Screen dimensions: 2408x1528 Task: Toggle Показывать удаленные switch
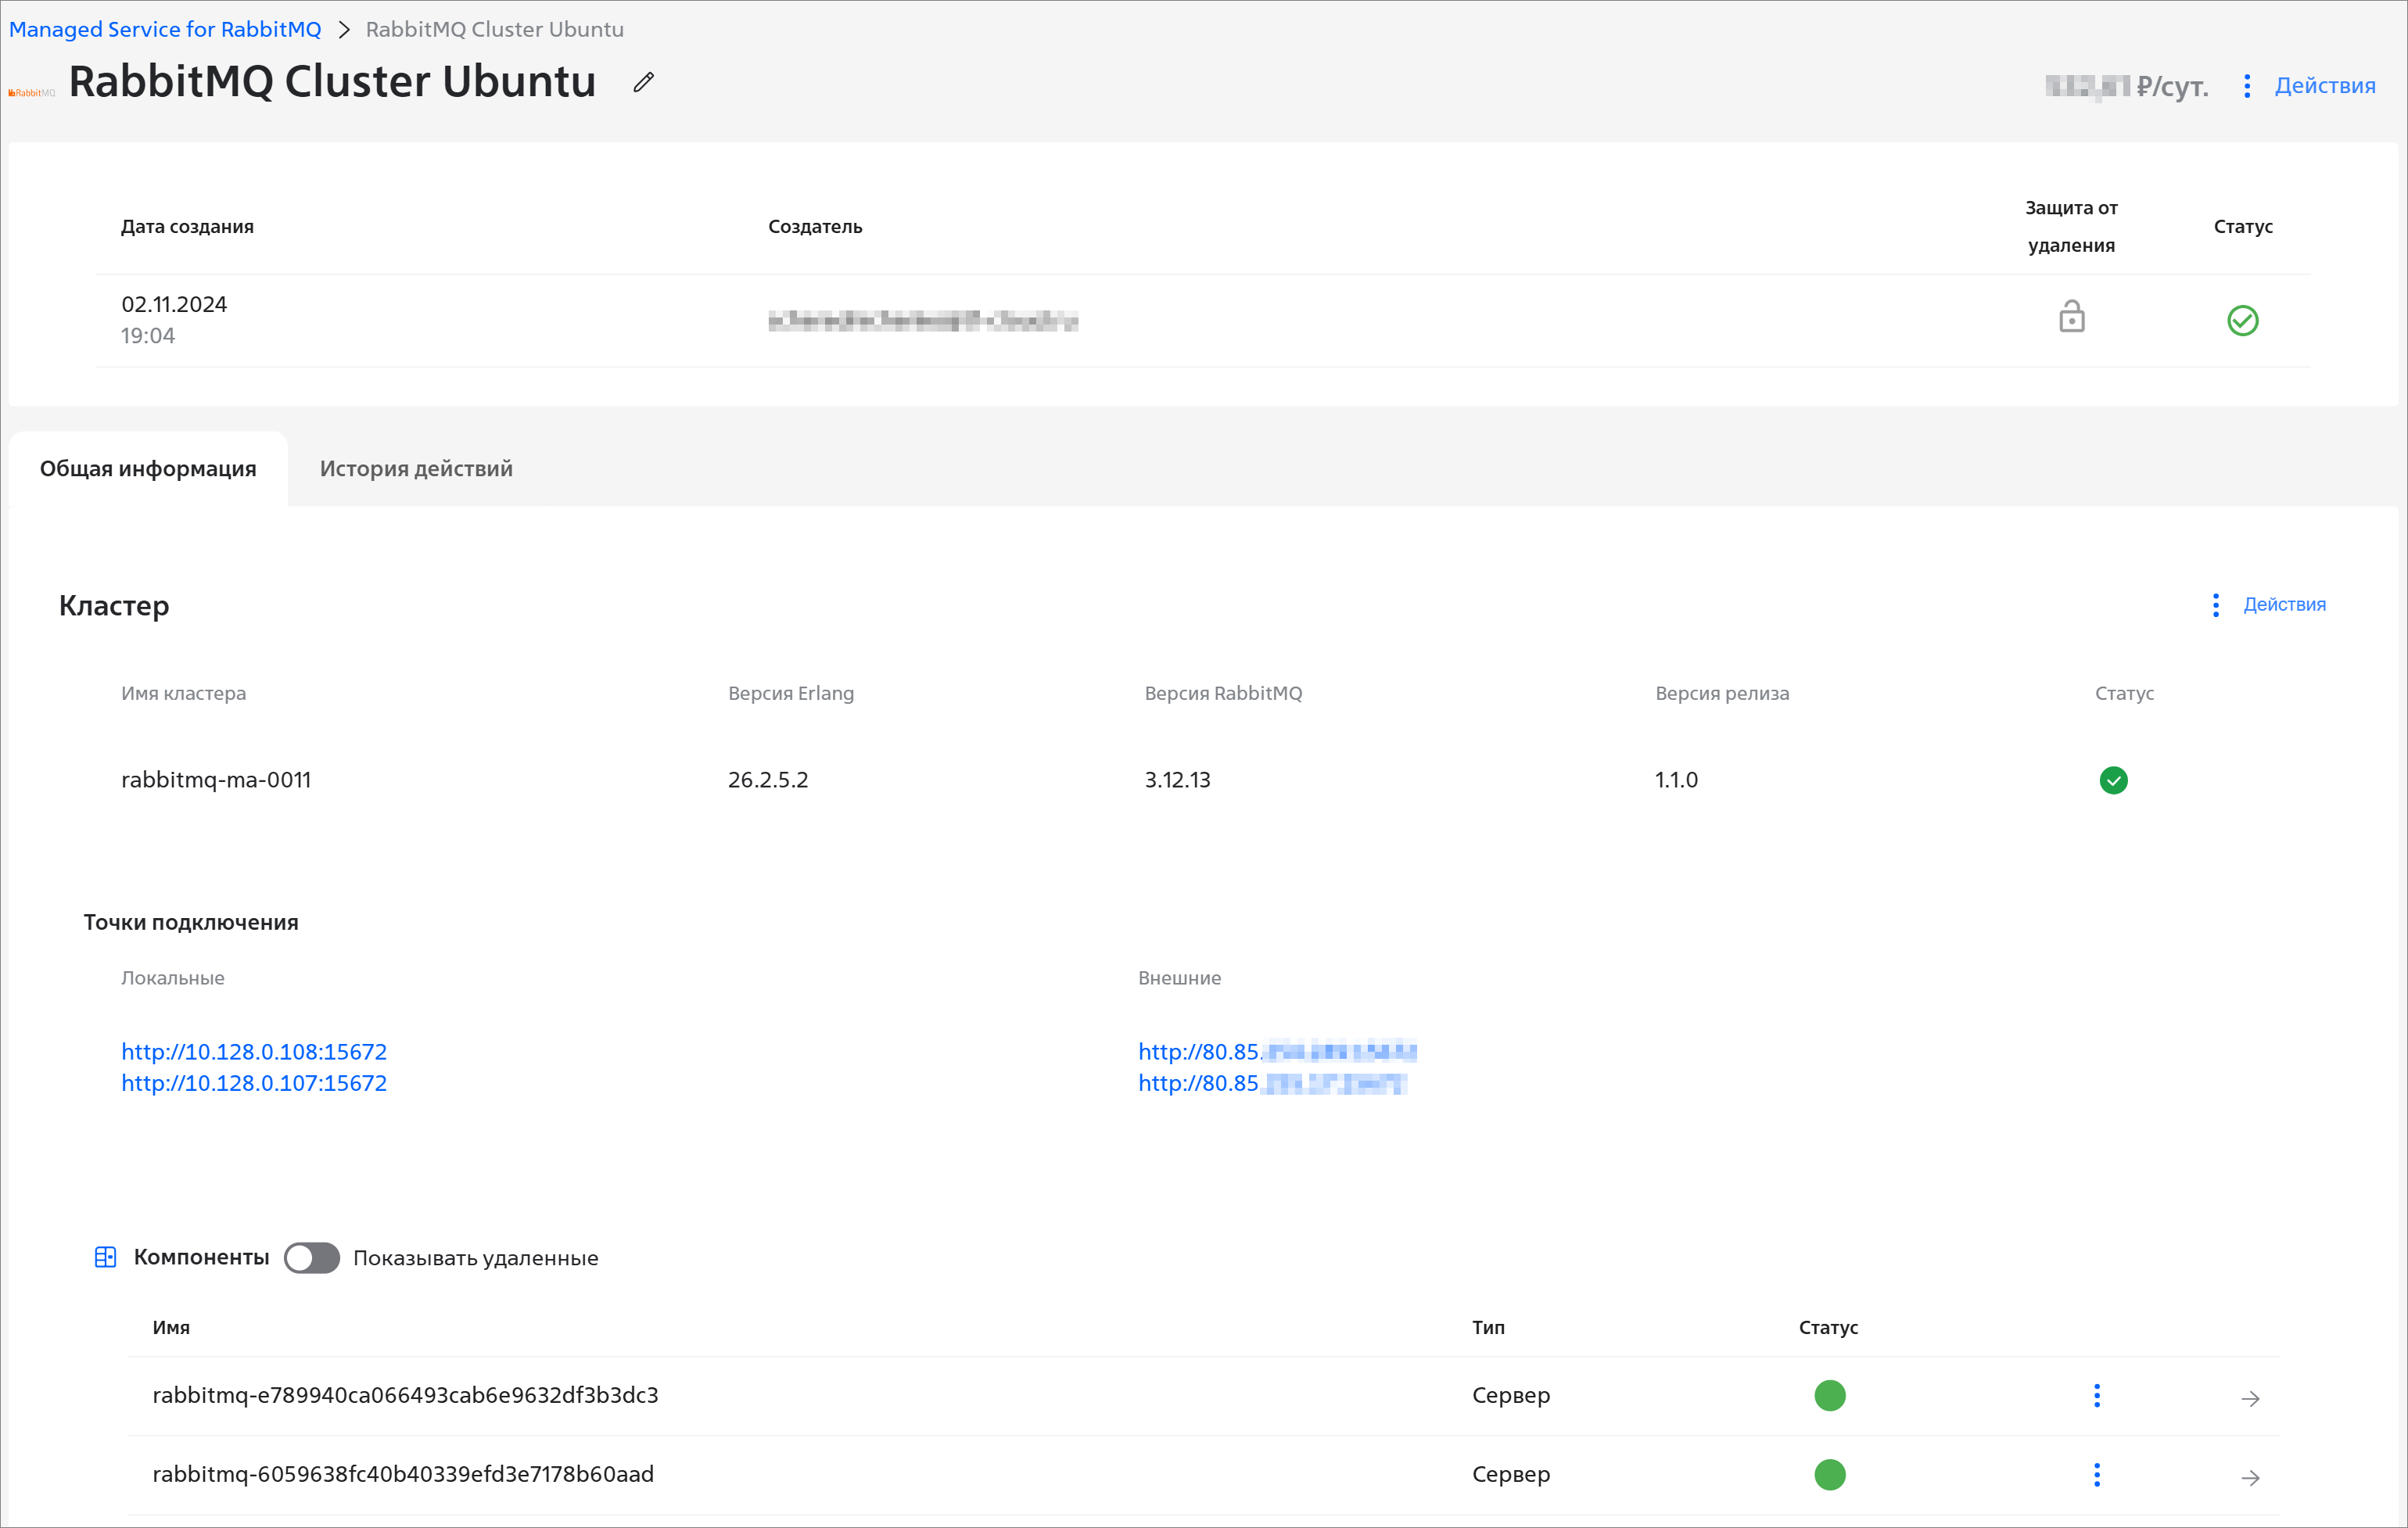click(312, 1258)
